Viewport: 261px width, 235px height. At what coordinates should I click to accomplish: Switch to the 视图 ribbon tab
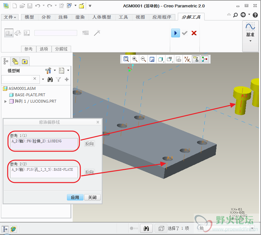coord(140,17)
